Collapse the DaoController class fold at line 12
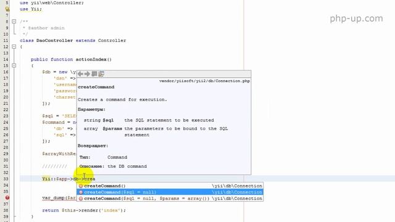This screenshot has height=222, width=395. pos(14,47)
